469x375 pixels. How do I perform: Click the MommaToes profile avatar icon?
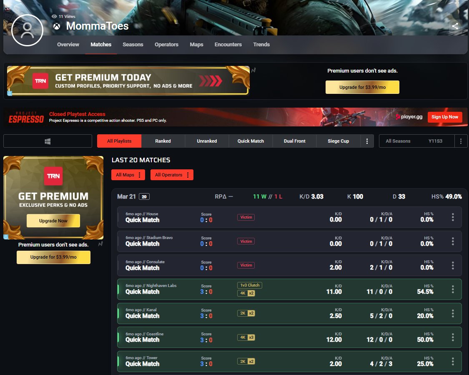27,30
